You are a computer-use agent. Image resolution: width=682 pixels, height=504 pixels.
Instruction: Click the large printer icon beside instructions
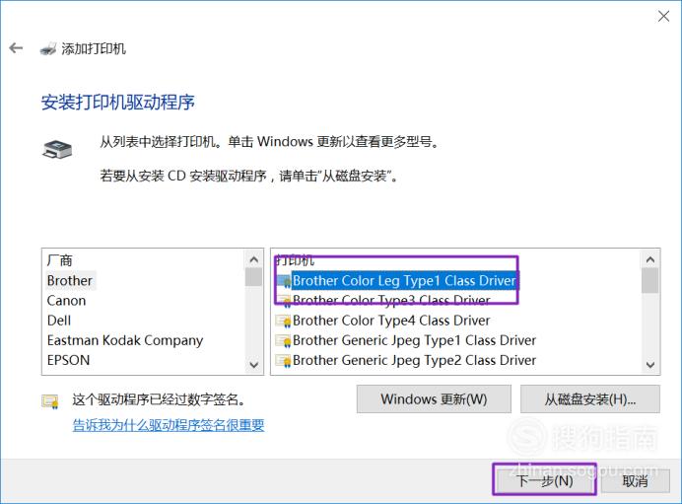point(57,150)
